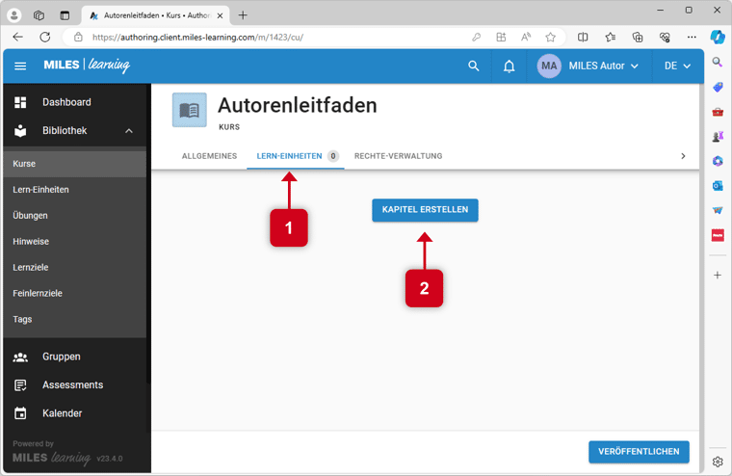The height and width of the screenshot is (476, 732).
Task: Select Übungen in the library list
Action: [30, 216]
